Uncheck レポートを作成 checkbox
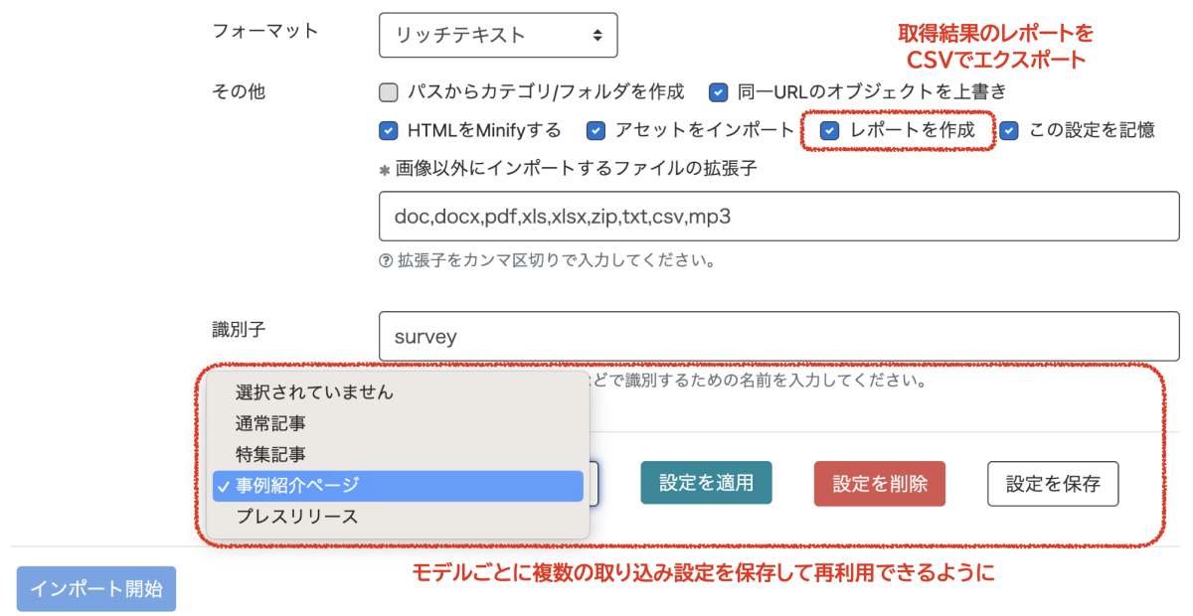Screen dimensions: 1193x616 coord(829,130)
